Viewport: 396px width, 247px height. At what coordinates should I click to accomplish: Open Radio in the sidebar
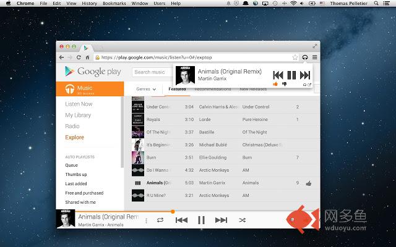point(72,126)
